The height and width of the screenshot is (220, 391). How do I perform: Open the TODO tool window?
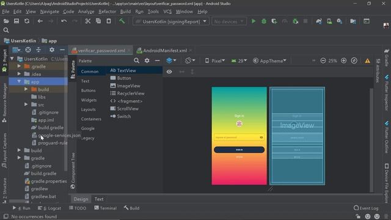pyautogui.click(x=78, y=208)
